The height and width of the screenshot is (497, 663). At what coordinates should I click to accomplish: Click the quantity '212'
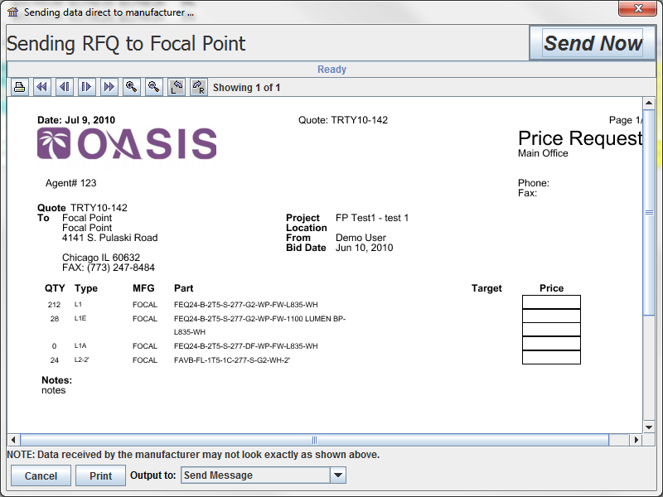tap(54, 305)
